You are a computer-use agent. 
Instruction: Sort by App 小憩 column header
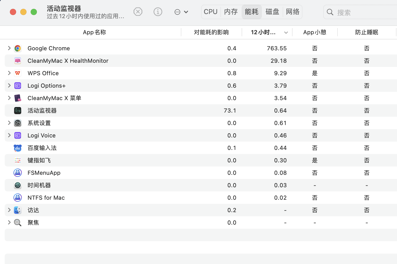(314, 32)
